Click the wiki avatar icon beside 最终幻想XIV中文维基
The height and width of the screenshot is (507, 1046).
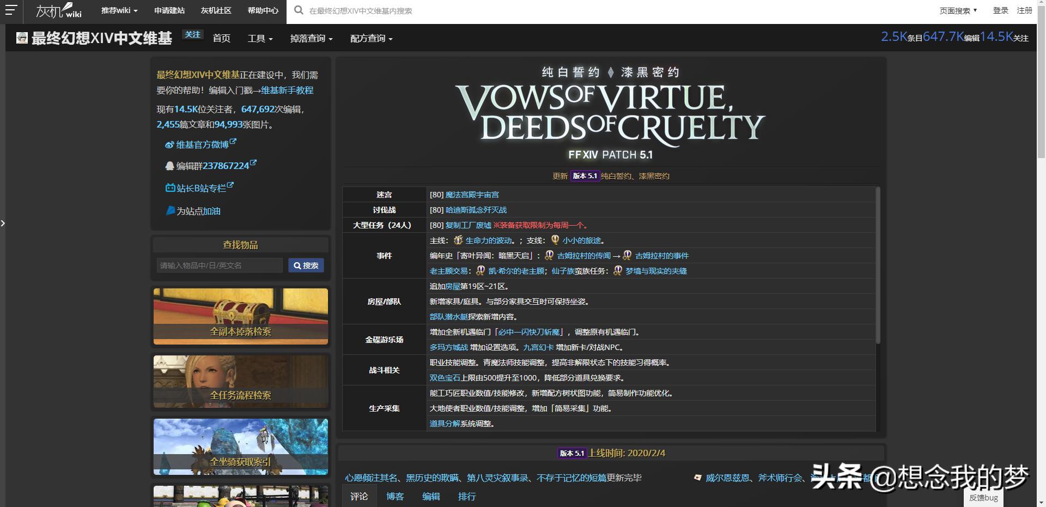[22, 38]
